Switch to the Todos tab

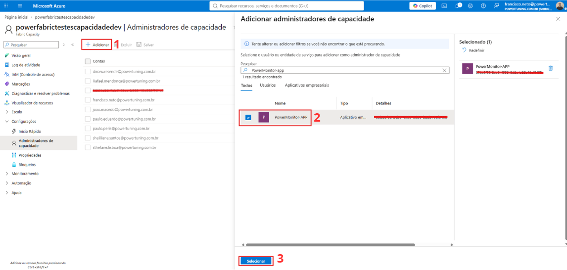pyautogui.click(x=246, y=85)
